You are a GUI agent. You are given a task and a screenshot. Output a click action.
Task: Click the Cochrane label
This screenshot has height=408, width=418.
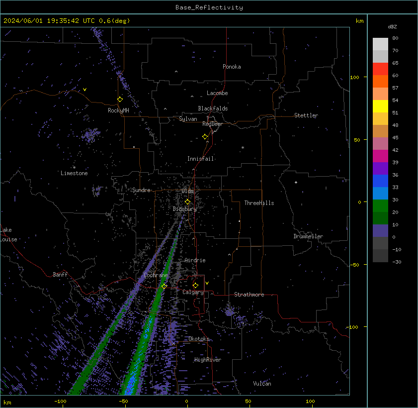tap(156, 275)
